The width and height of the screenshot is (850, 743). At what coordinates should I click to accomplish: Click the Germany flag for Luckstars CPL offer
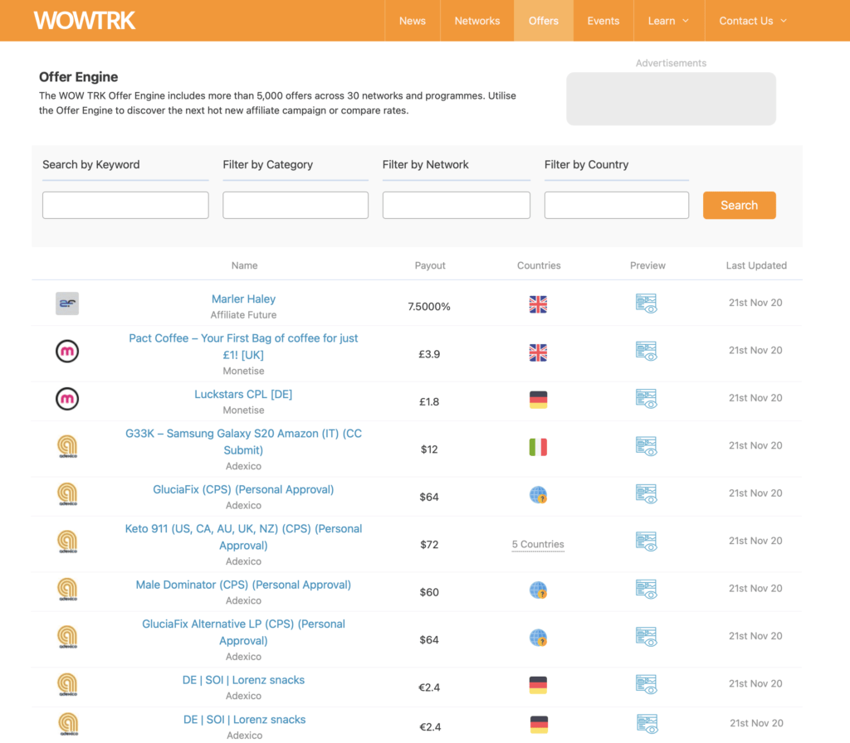538,399
